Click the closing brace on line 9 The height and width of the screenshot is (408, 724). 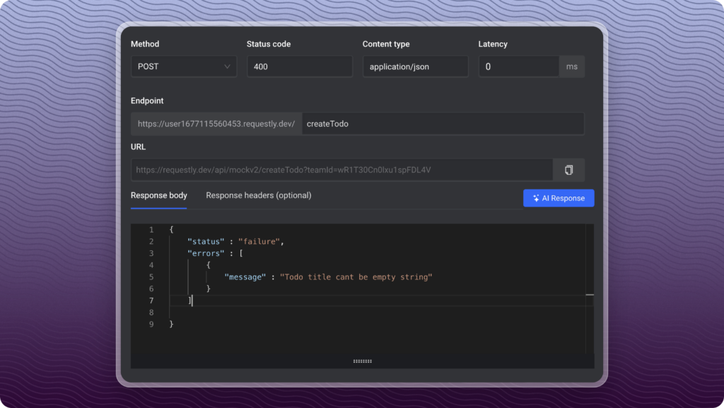tap(171, 324)
